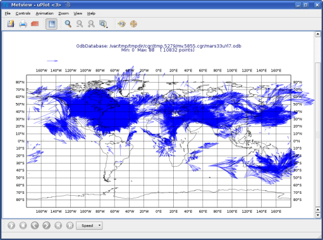
Task: Click the scrollbar down arrow at bottom
Action: point(318,215)
